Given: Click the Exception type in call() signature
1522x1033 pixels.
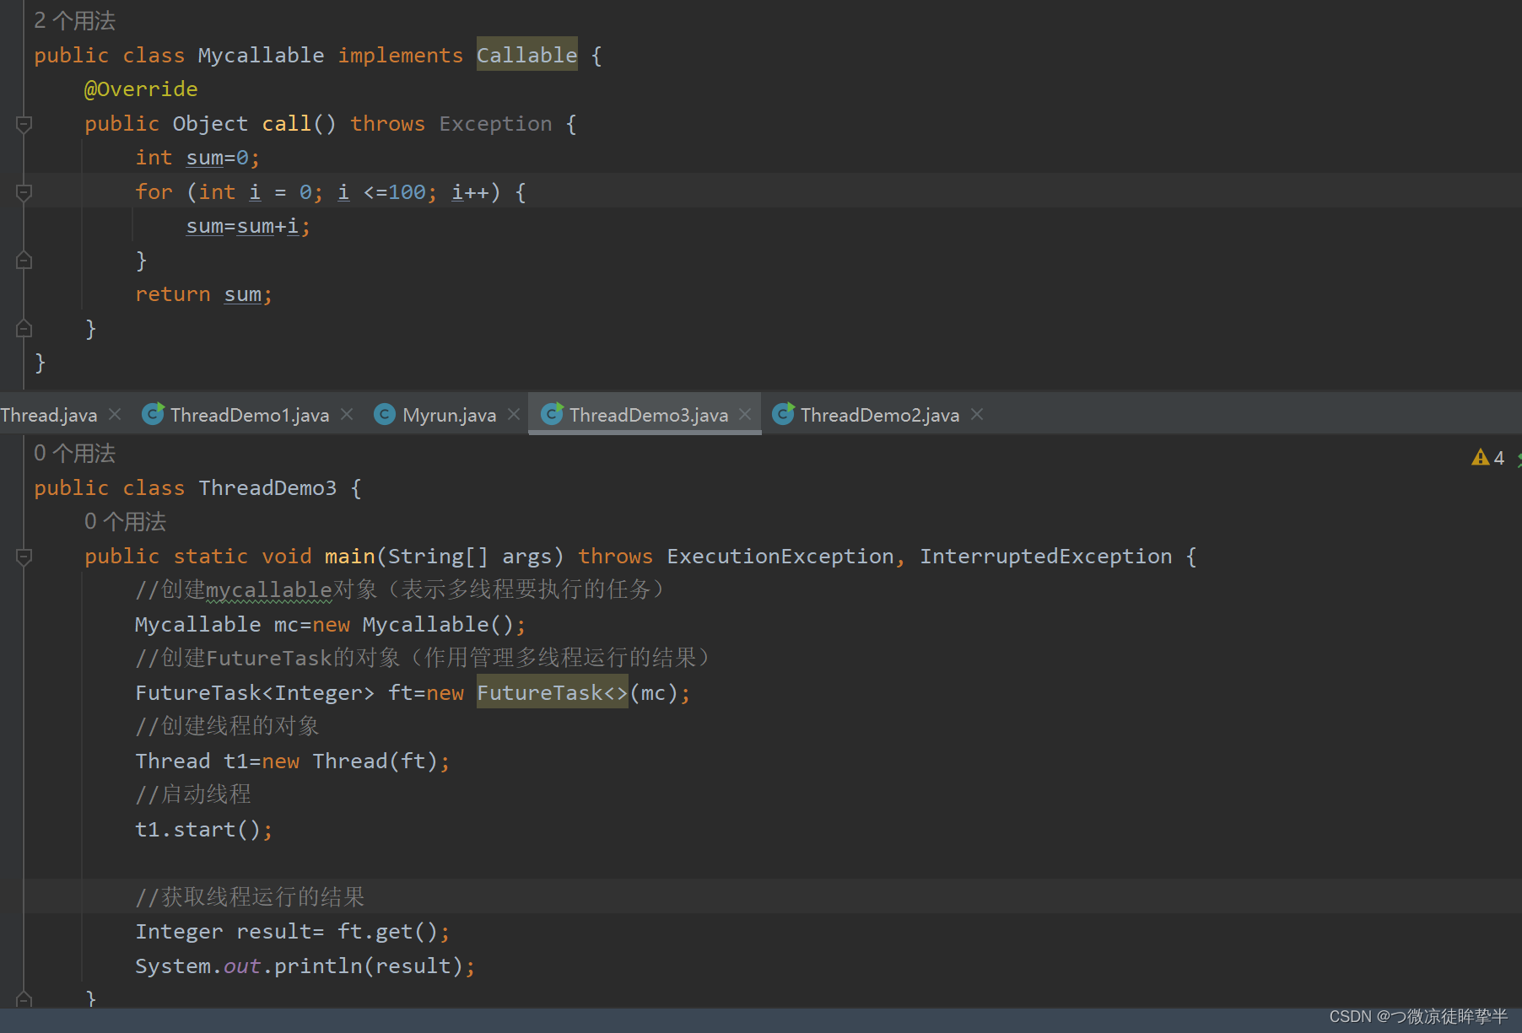Looking at the screenshot, I should pyautogui.click(x=495, y=124).
